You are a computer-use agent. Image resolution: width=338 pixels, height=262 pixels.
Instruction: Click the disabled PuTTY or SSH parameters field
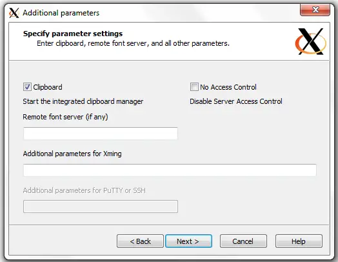tap(101, 207)
